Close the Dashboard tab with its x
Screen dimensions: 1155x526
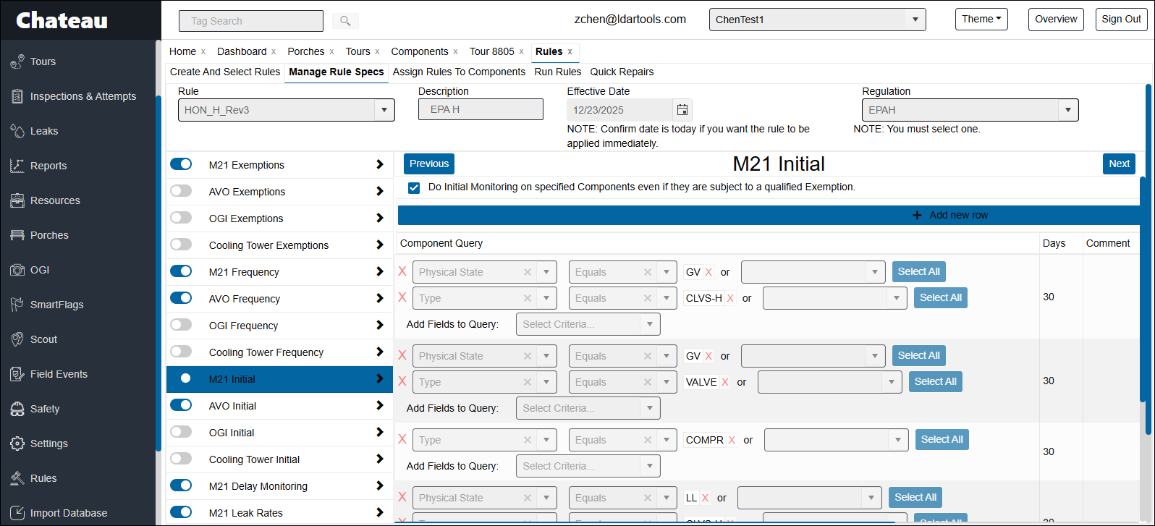tap(274, 51)
